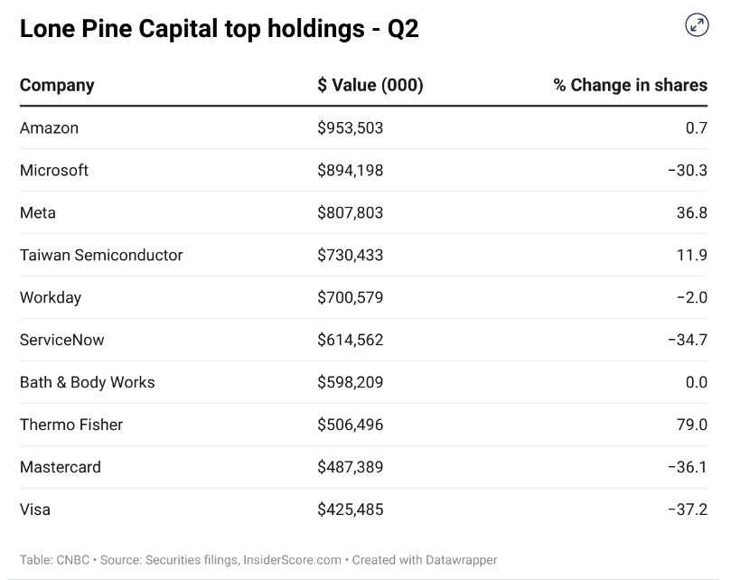Click the $ Value (000) column header

(x=370, y=85)
